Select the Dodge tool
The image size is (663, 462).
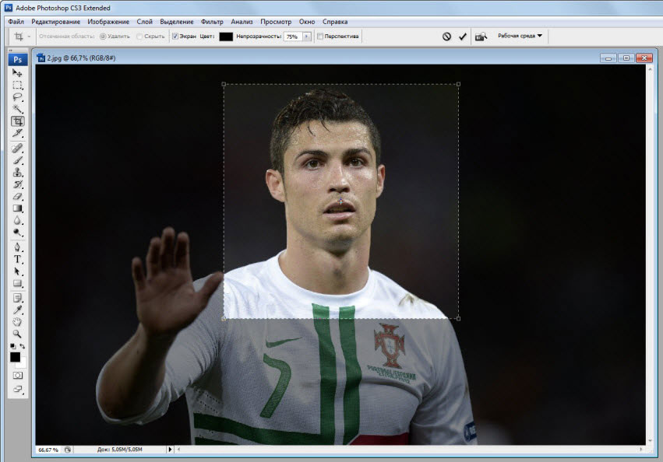tap(17, 233)
